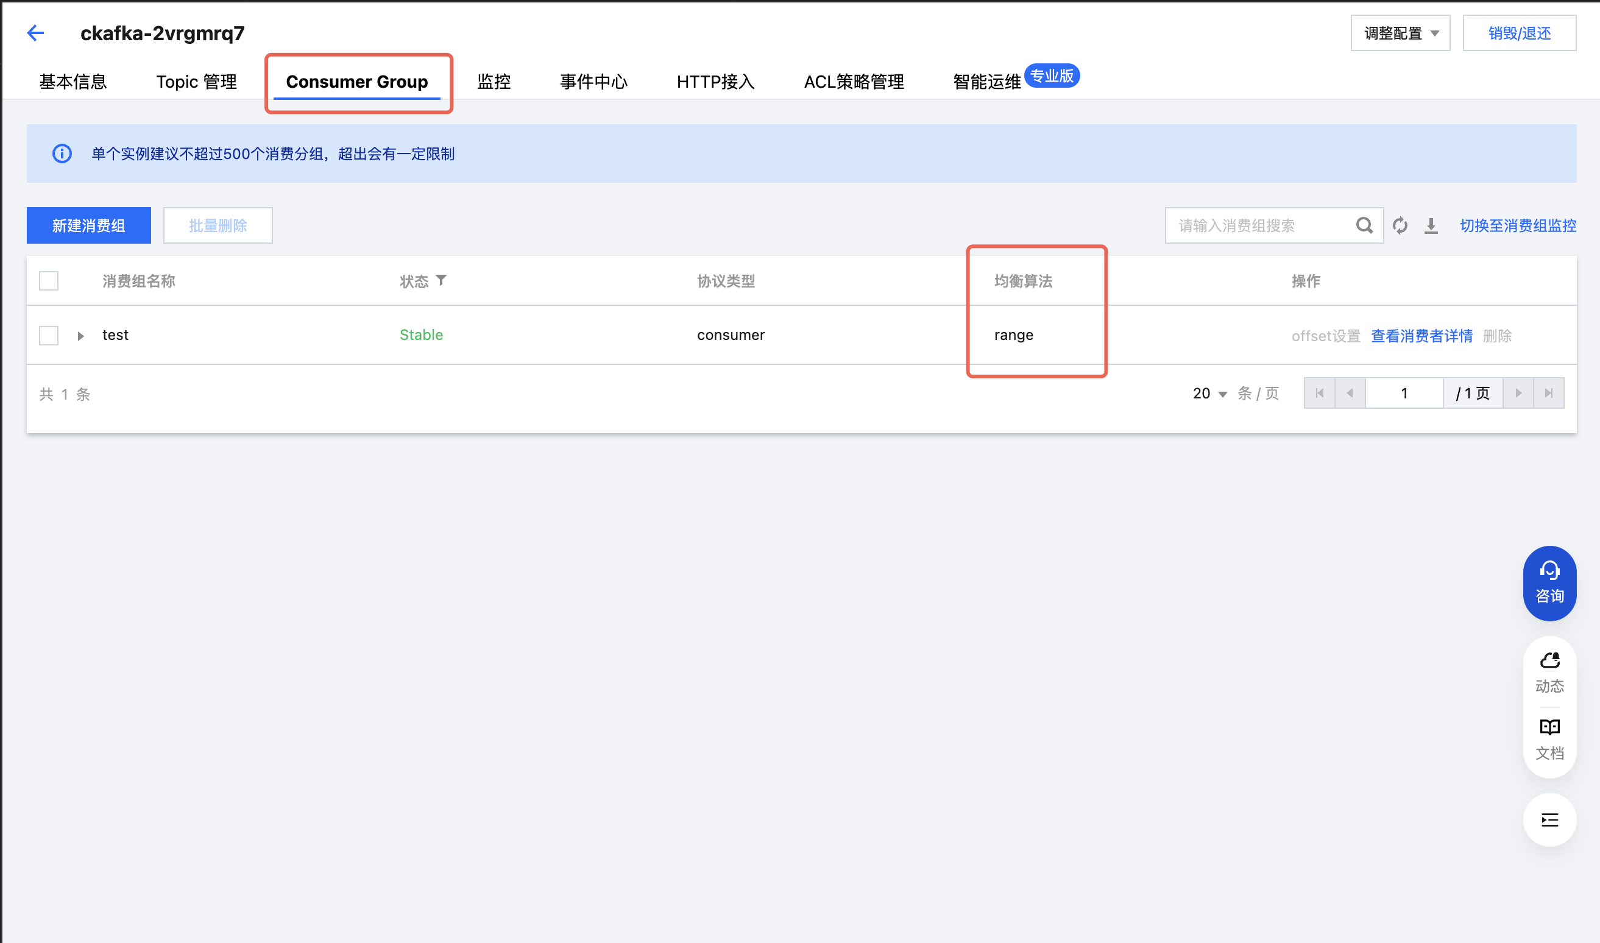Select the test row checkbox
This screenshot has height=943, width=1600.
click(49, 336)
